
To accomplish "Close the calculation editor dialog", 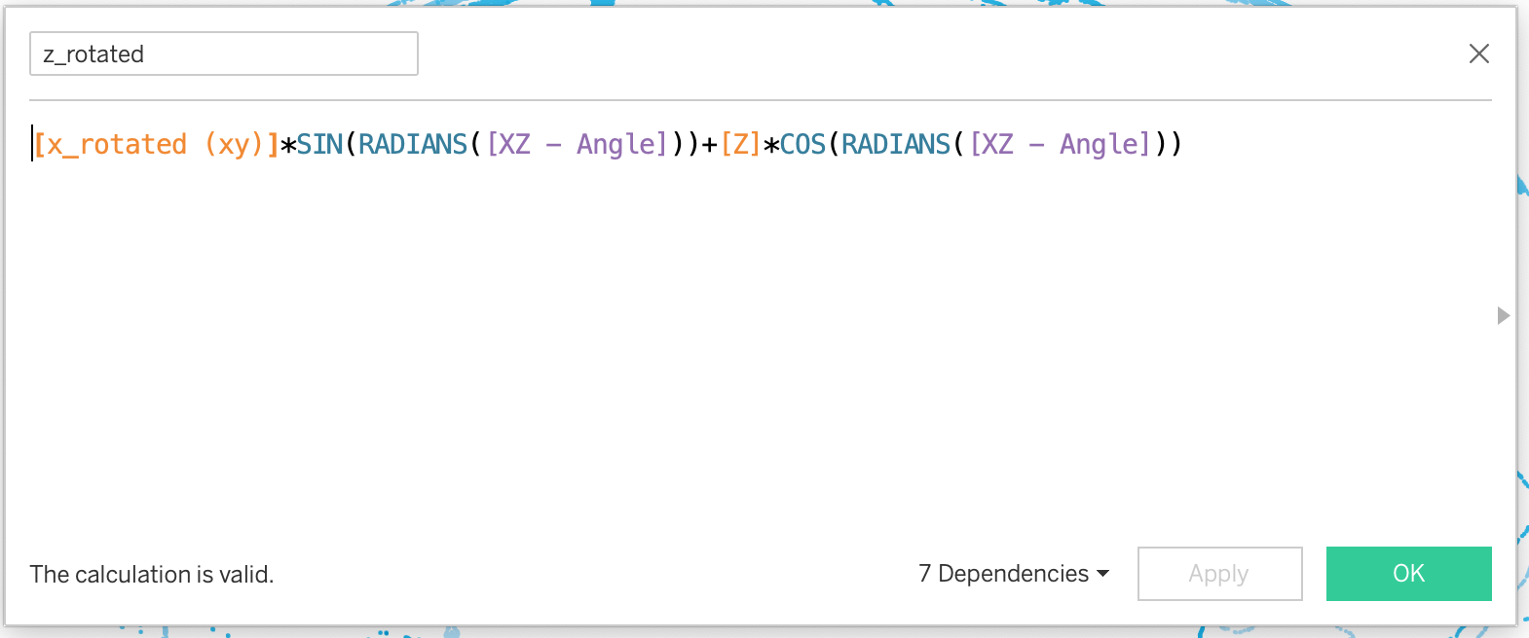I will click(1478, 53).
